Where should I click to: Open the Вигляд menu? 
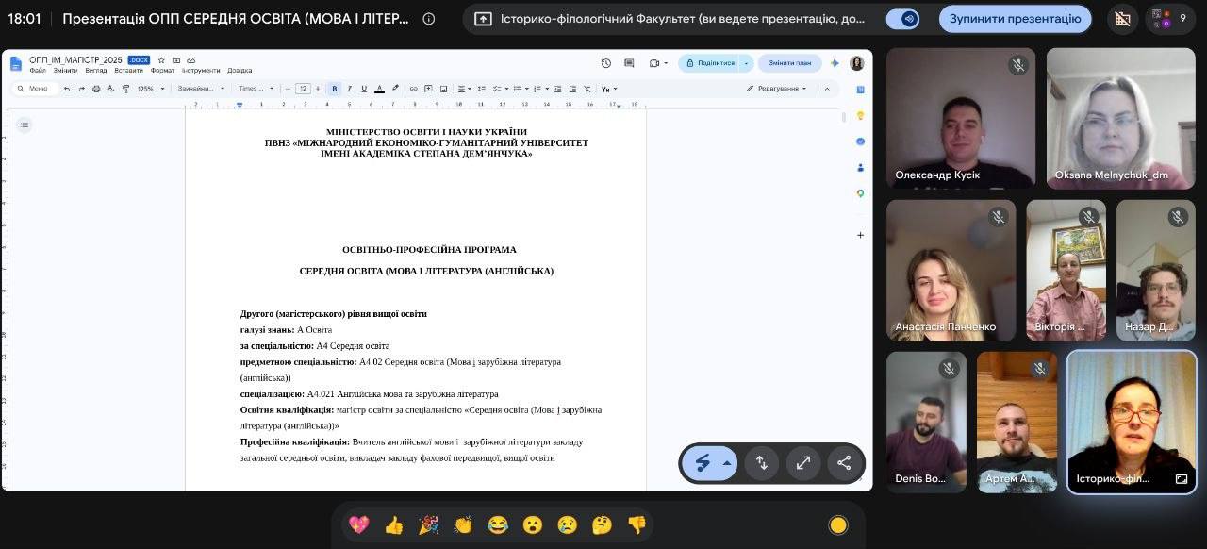96,71
